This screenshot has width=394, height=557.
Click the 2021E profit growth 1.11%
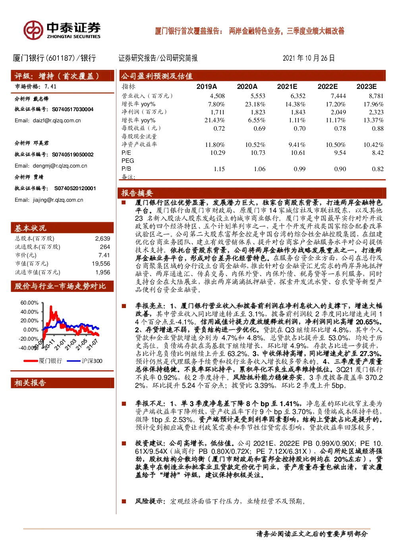(x=297, y=120)
